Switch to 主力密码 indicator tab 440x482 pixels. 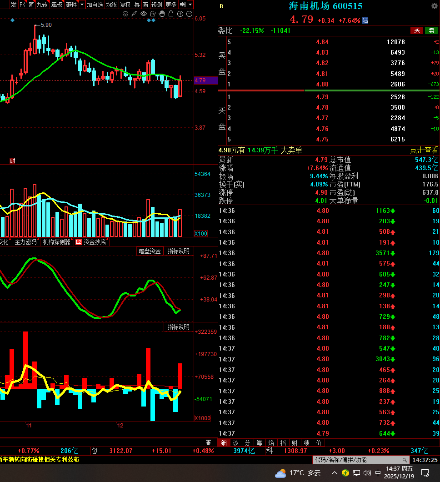pyautogui.click(x=26, y=242)
